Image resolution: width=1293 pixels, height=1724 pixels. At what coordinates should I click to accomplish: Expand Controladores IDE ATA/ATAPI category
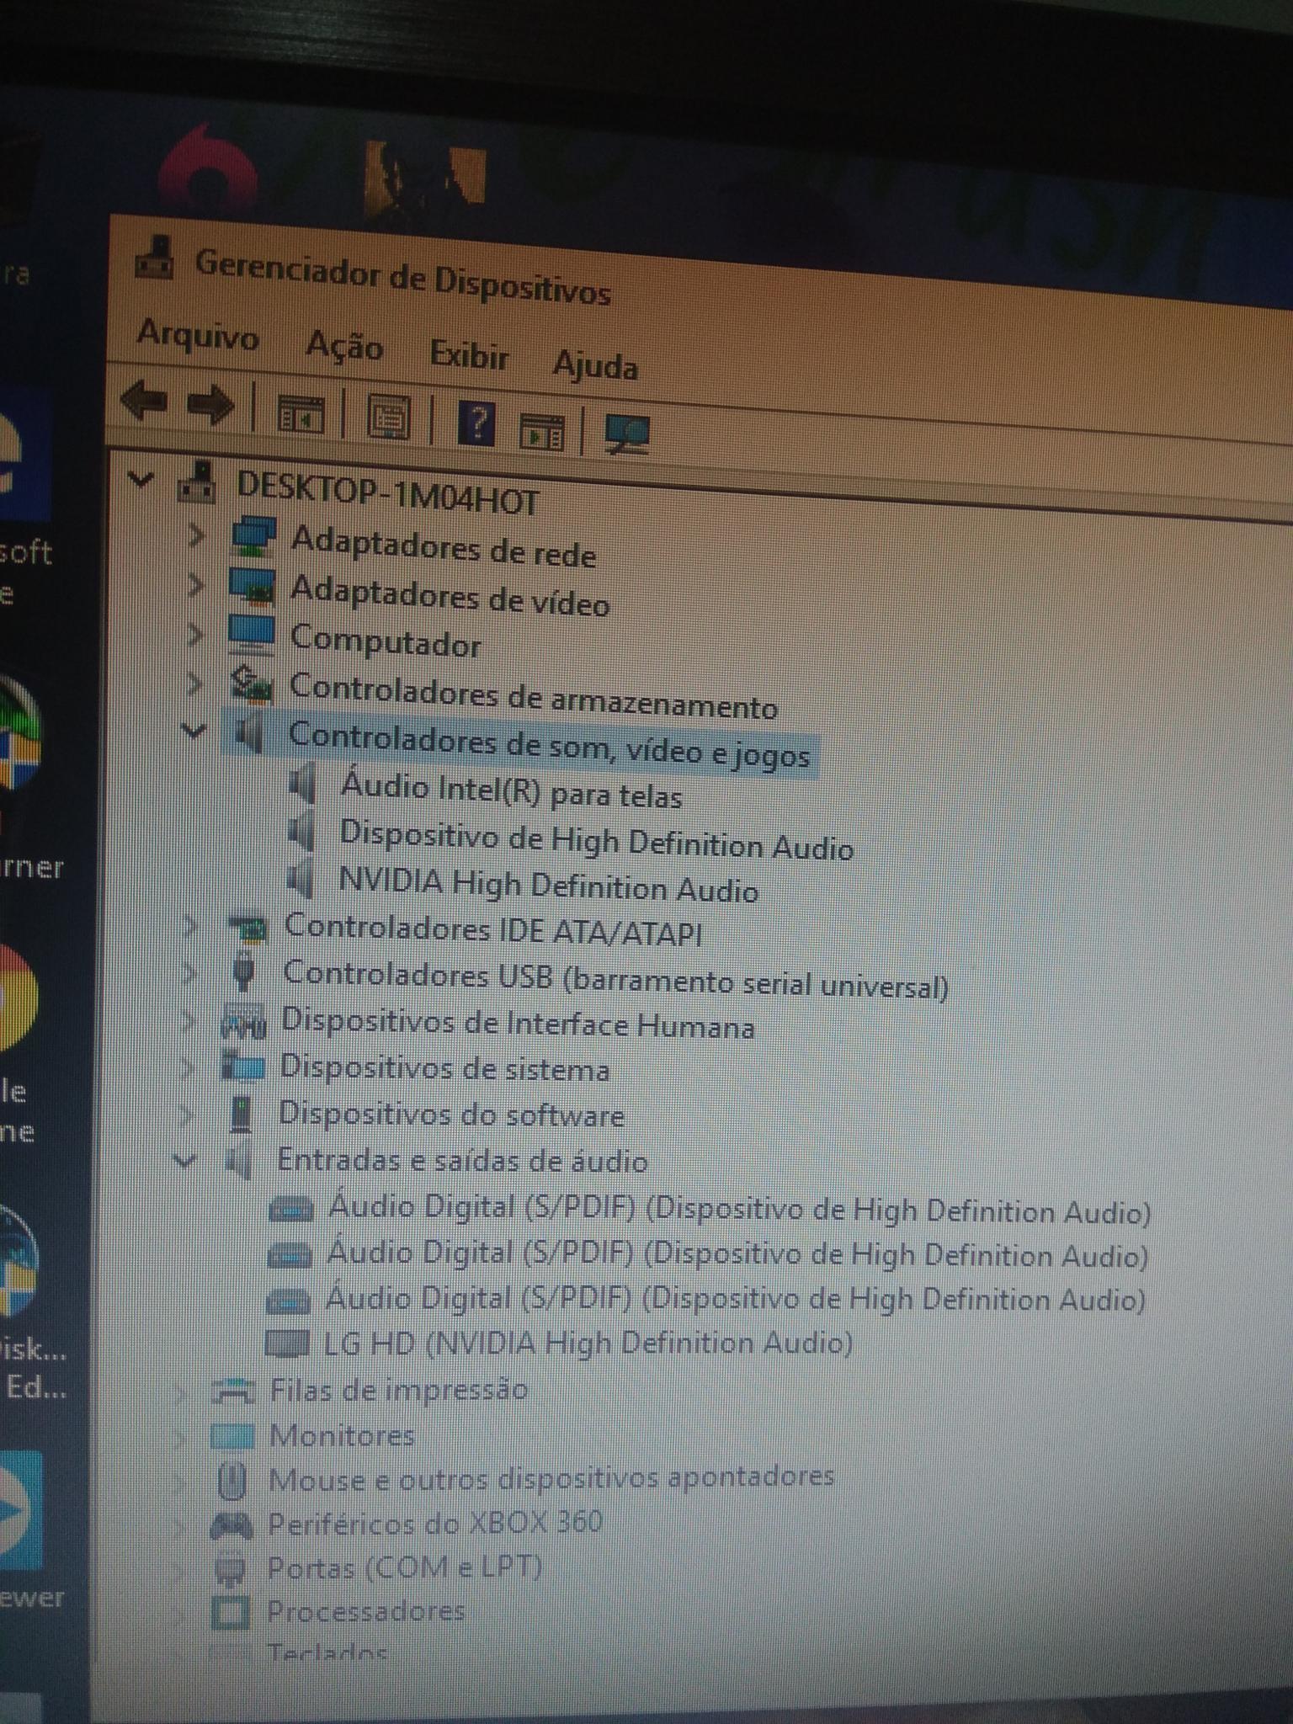click(x=189, y=926)
